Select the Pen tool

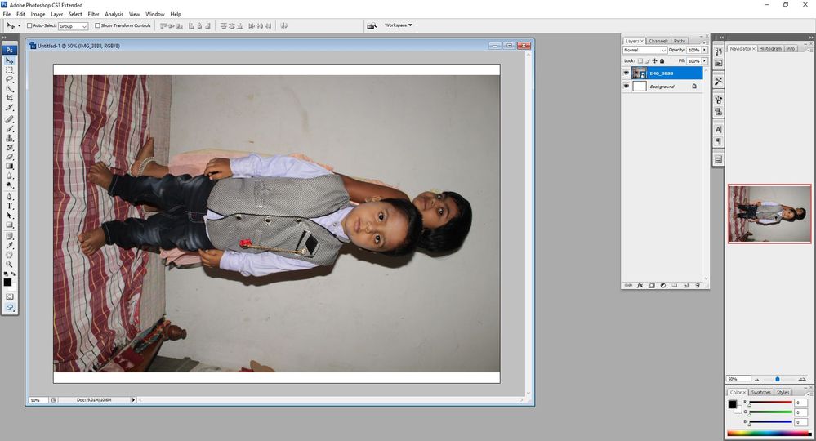click(9, 197)
